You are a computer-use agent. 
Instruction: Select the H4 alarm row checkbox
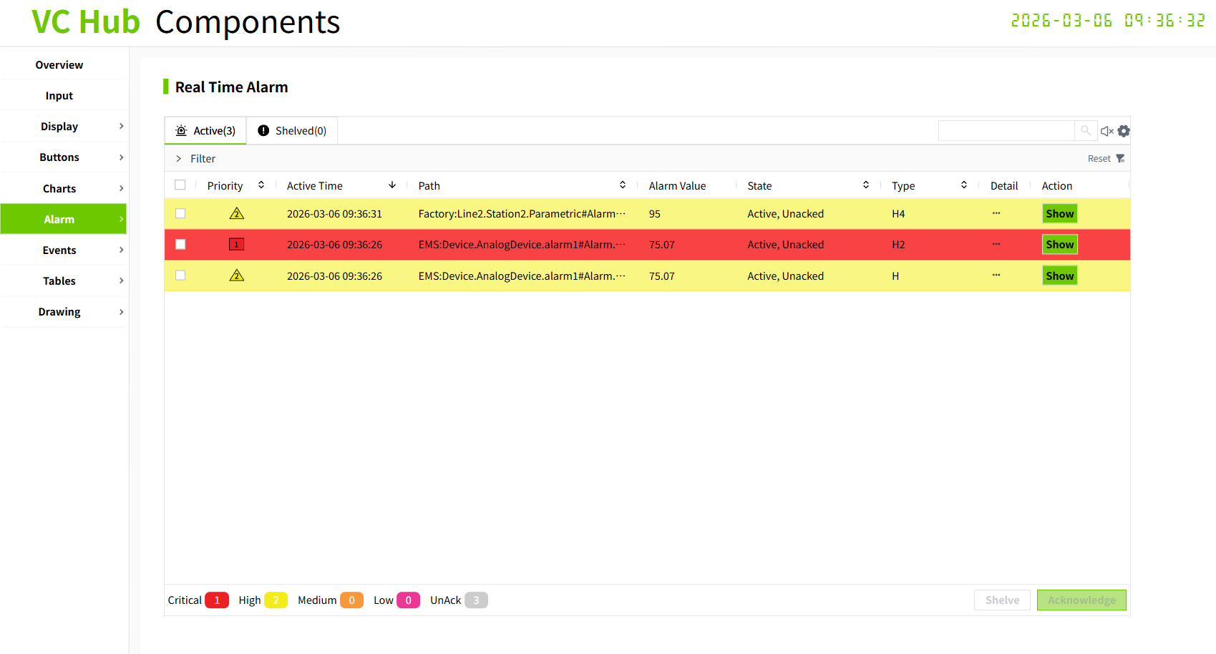pos(180,213)
